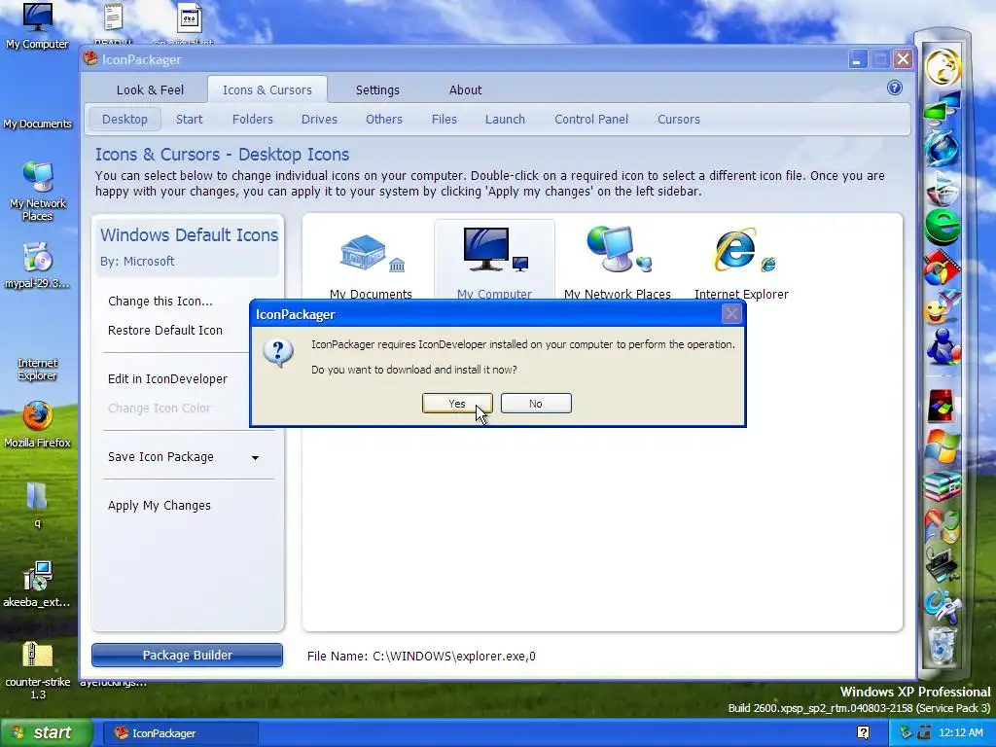Click the printer device dock icon

(942, 565)
